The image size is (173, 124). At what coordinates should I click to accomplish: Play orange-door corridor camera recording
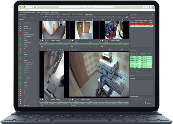43,40
